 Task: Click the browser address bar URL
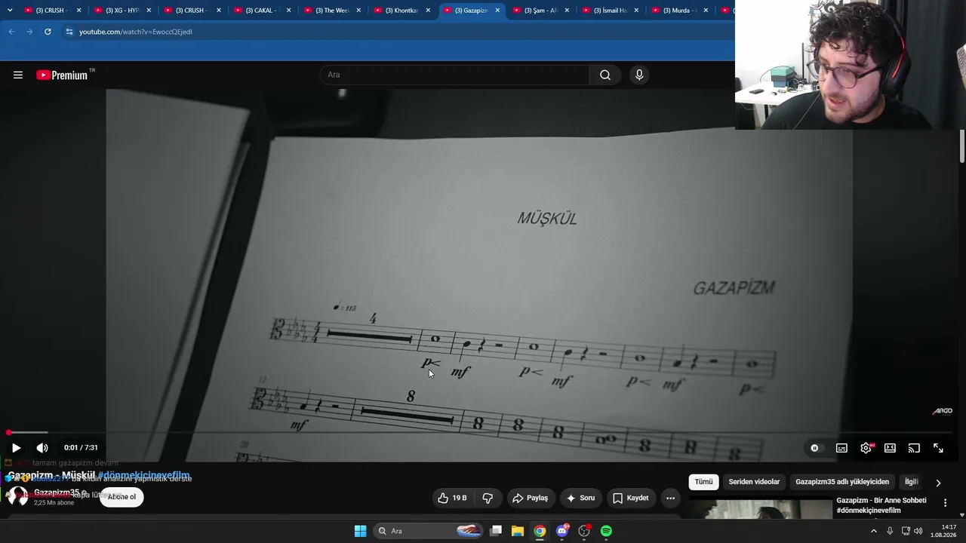(x=136, y=32)
